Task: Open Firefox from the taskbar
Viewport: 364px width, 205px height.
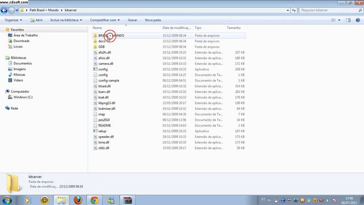Action: [x=78, y=200]
